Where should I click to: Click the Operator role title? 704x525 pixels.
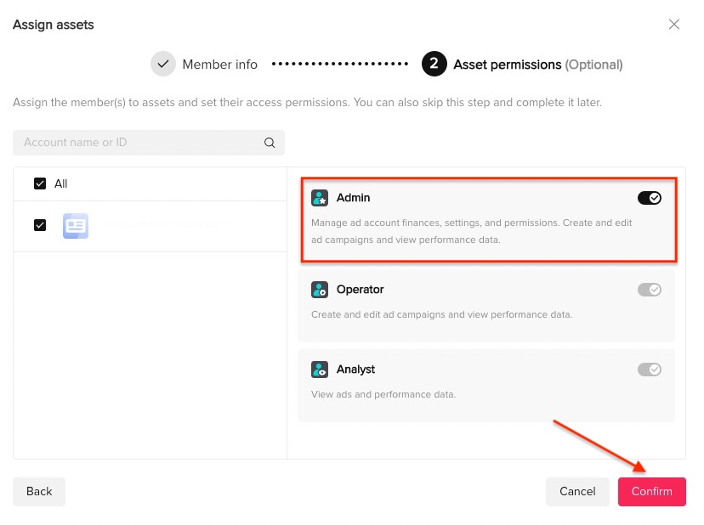361,290
